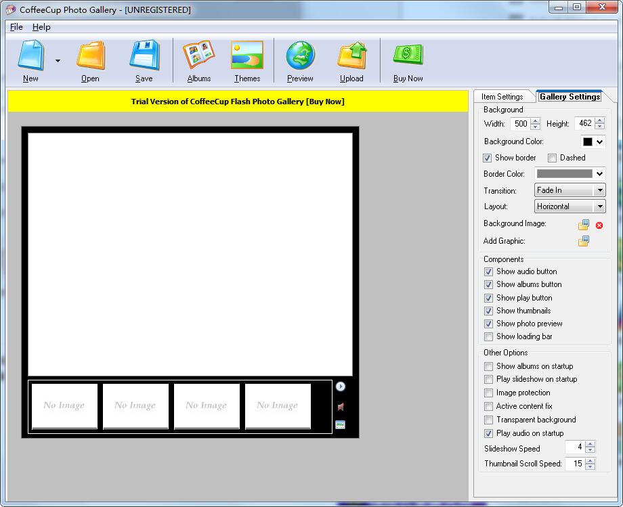
Task: Open the Transition dropdown
Action: 570,190
